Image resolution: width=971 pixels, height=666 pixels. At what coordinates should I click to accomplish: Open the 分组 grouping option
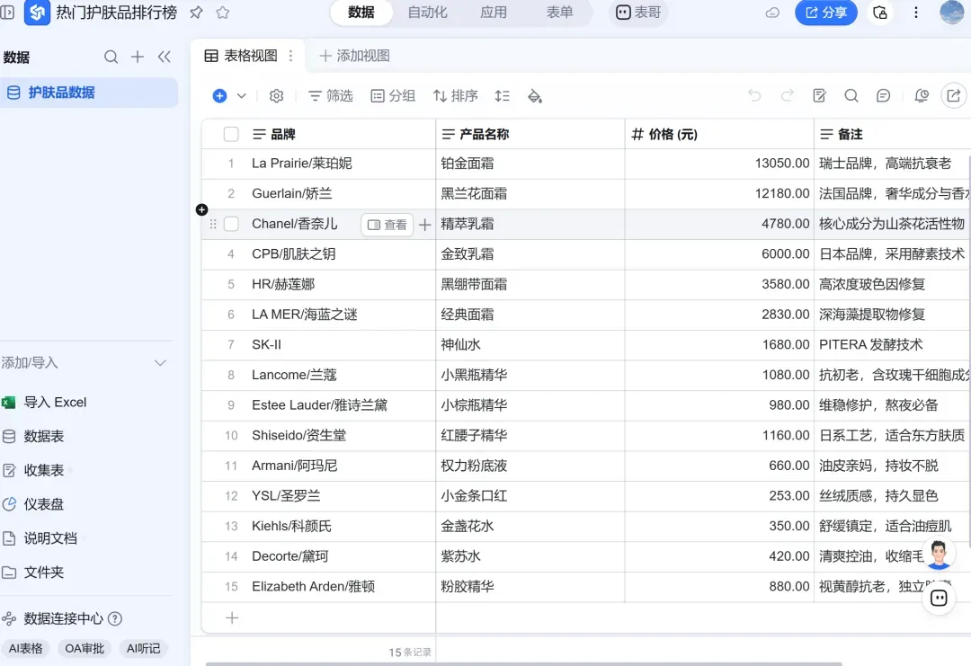[393, 96]
